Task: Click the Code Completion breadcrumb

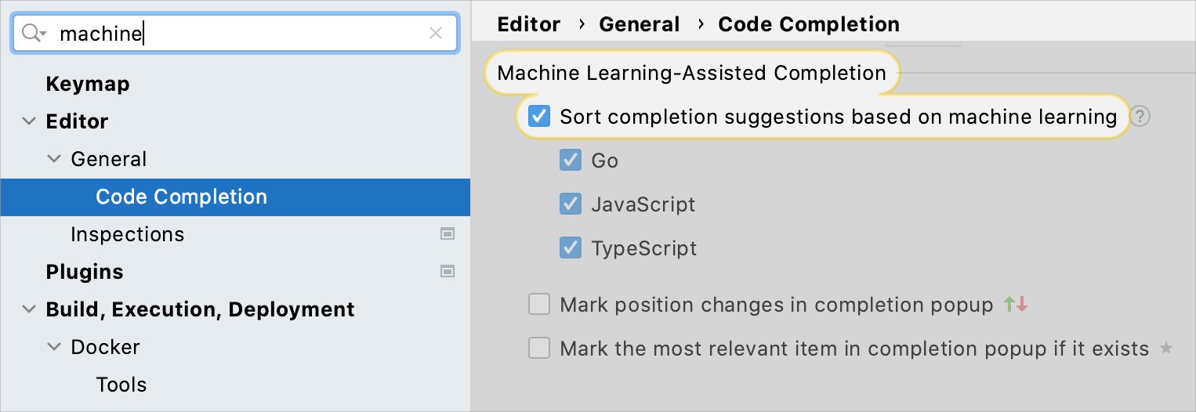Action: pyautogui.click(x=809, y=24)
